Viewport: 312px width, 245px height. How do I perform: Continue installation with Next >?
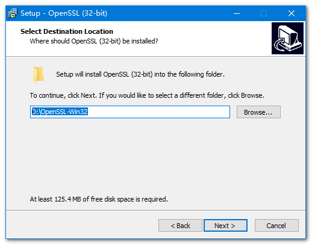click(225, 226)
